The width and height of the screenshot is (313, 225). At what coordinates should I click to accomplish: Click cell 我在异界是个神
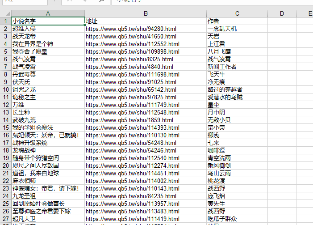tap(48, 44)
